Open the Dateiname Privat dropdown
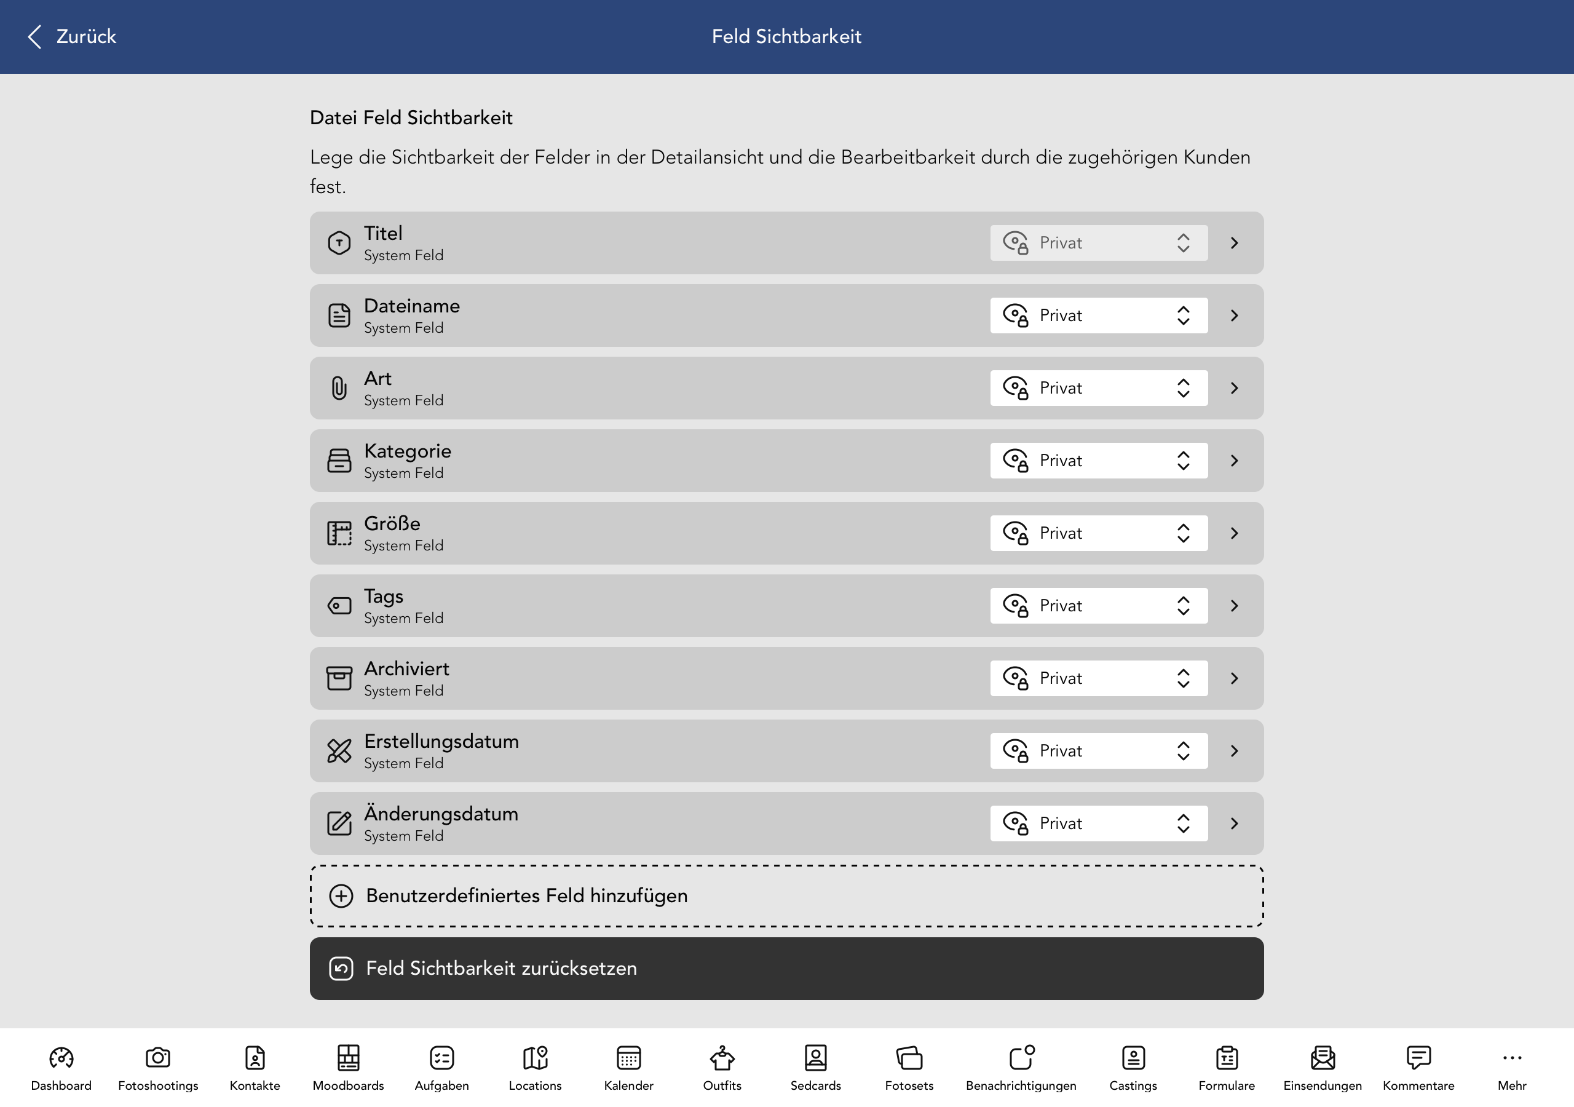Image resolution: width=1574 pixels, height=1107 pixels. click(1099, 315)
